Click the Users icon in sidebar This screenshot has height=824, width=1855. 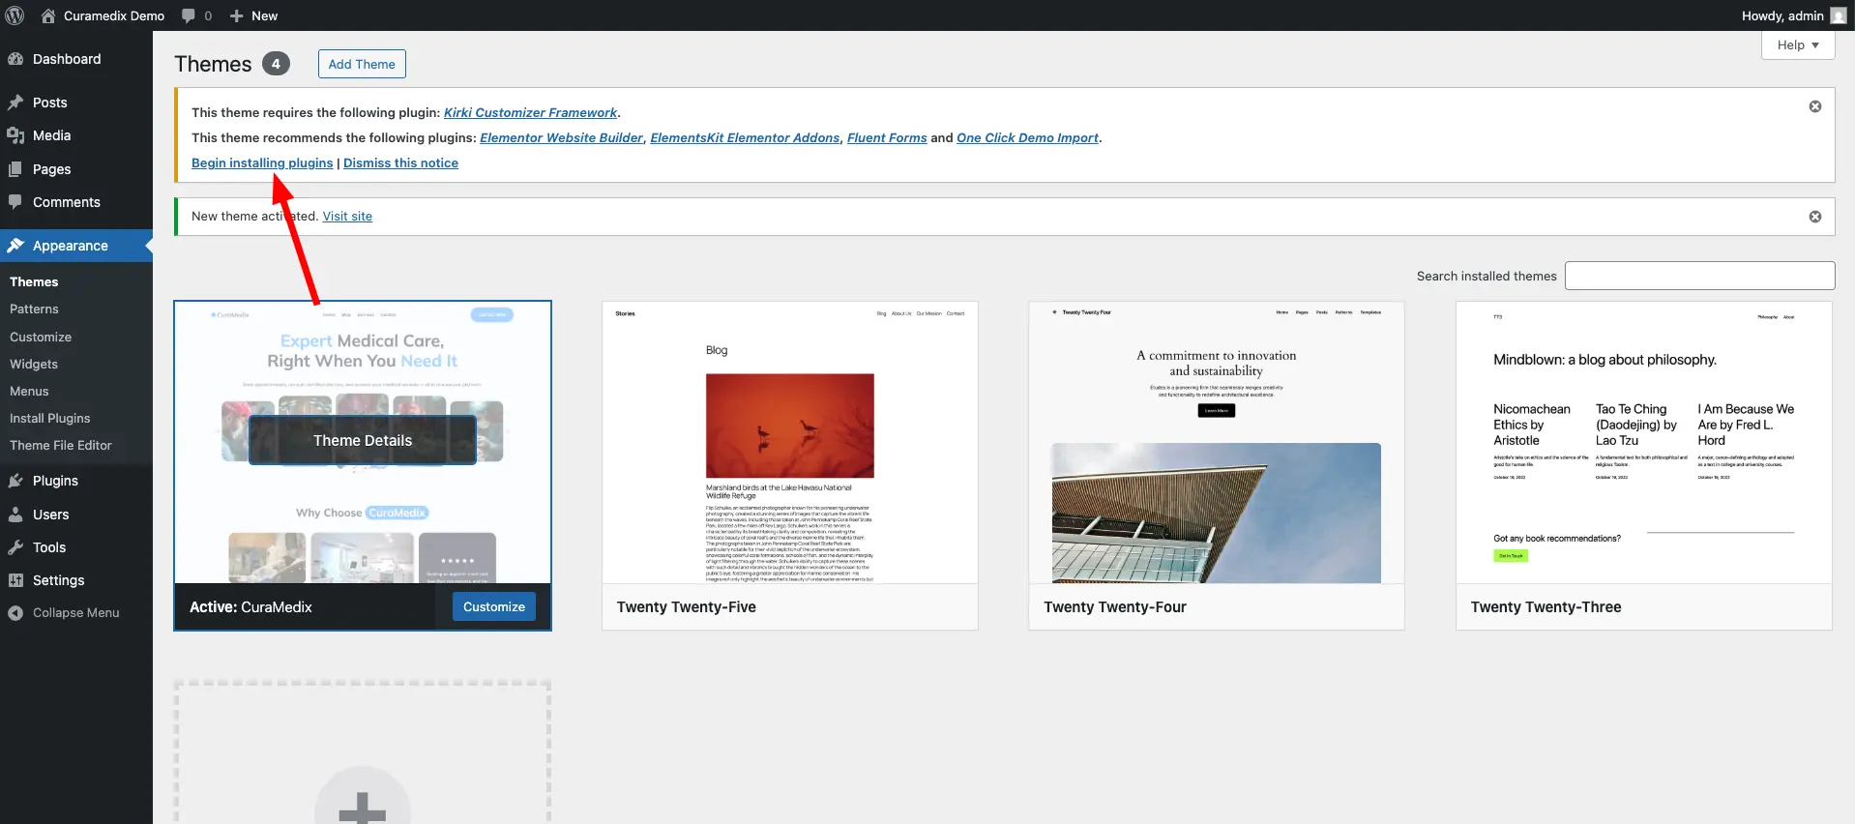[15, 515]
